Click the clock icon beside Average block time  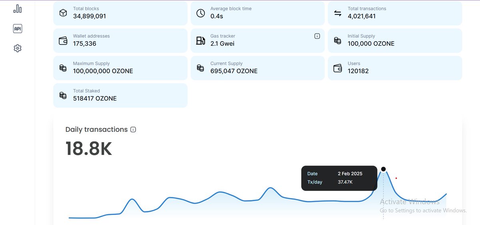(201, 13)
